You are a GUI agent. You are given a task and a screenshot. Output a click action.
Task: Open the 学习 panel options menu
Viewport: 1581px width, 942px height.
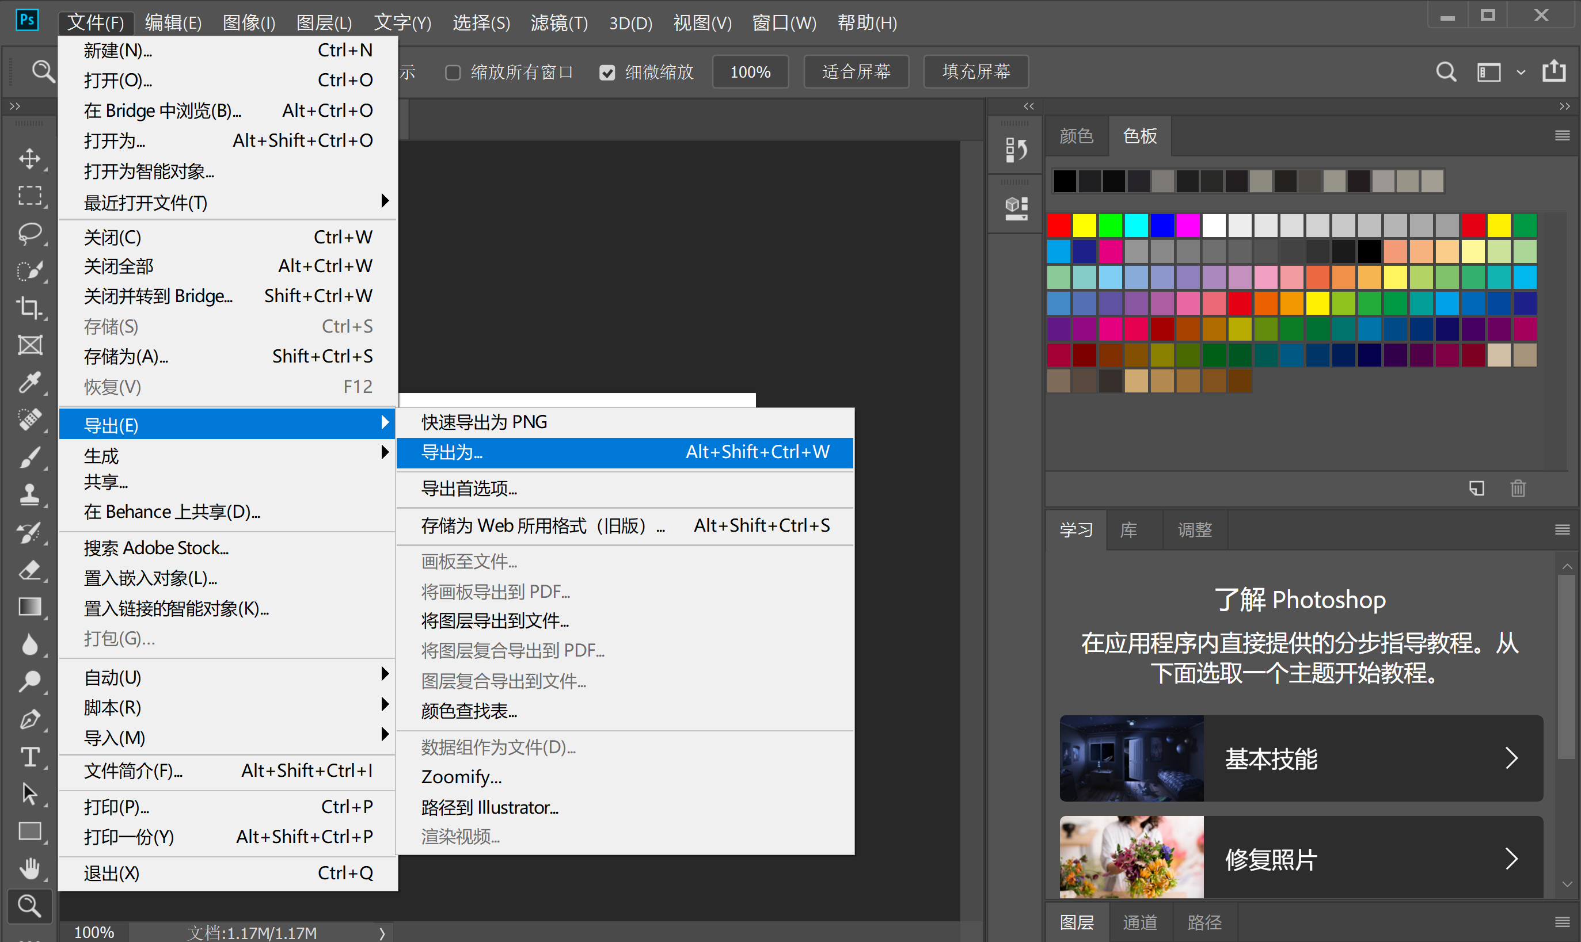1562,529
